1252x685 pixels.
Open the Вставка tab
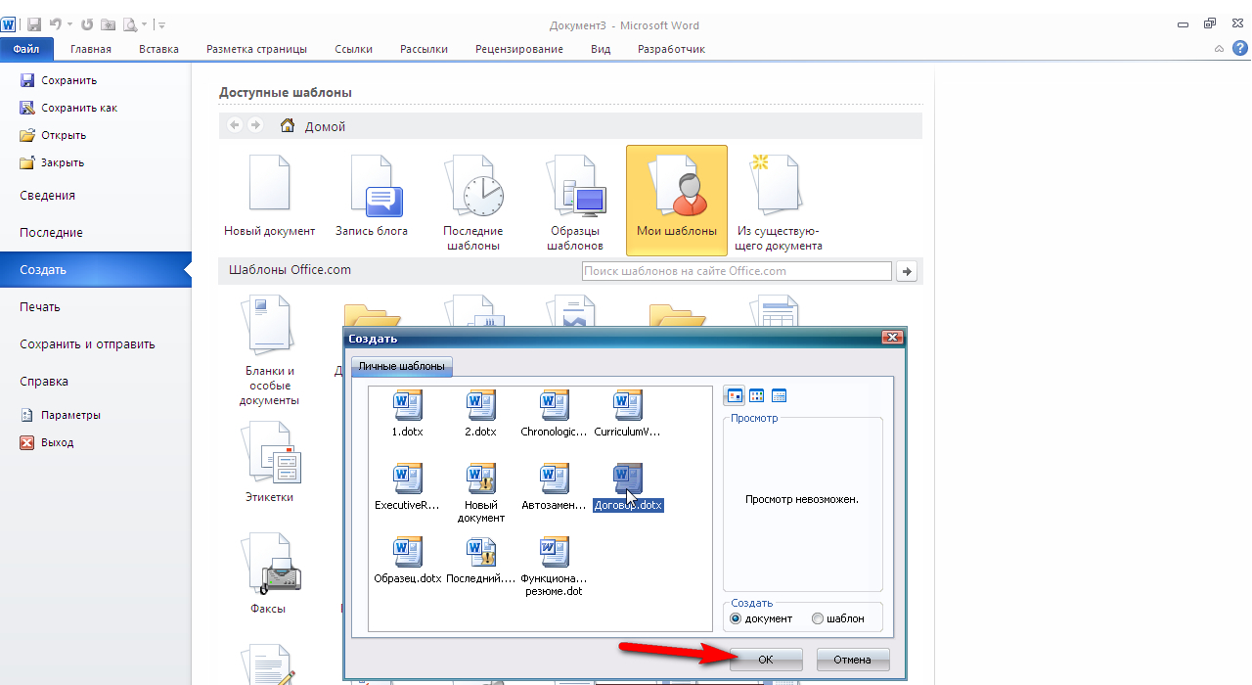tap(158, 49)
